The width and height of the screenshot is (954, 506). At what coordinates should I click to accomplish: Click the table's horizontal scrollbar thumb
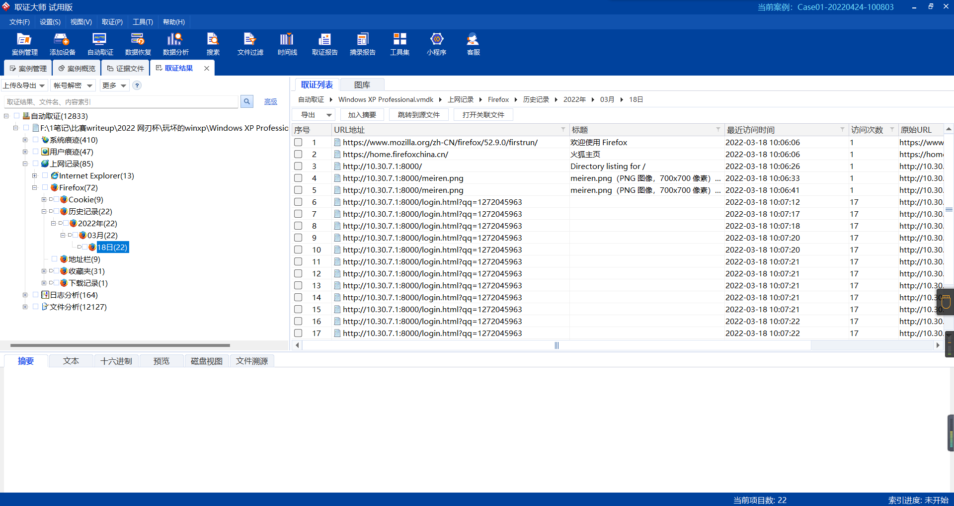(556, 345)
